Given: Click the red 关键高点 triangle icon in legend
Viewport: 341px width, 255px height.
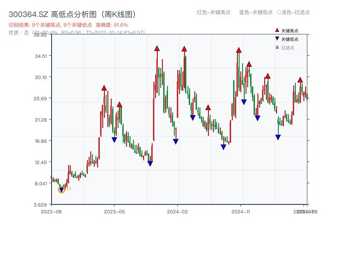Looking at the screenshot, I should click(x=277, y=30).
